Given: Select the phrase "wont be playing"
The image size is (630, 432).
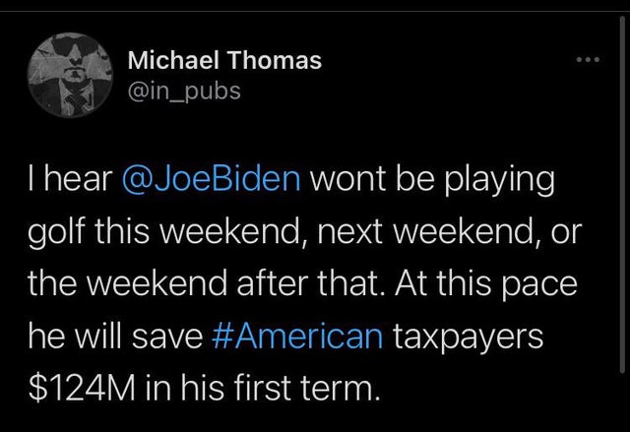Looking at the screenshot, I should pyautogui.click(x=432, y=180).
